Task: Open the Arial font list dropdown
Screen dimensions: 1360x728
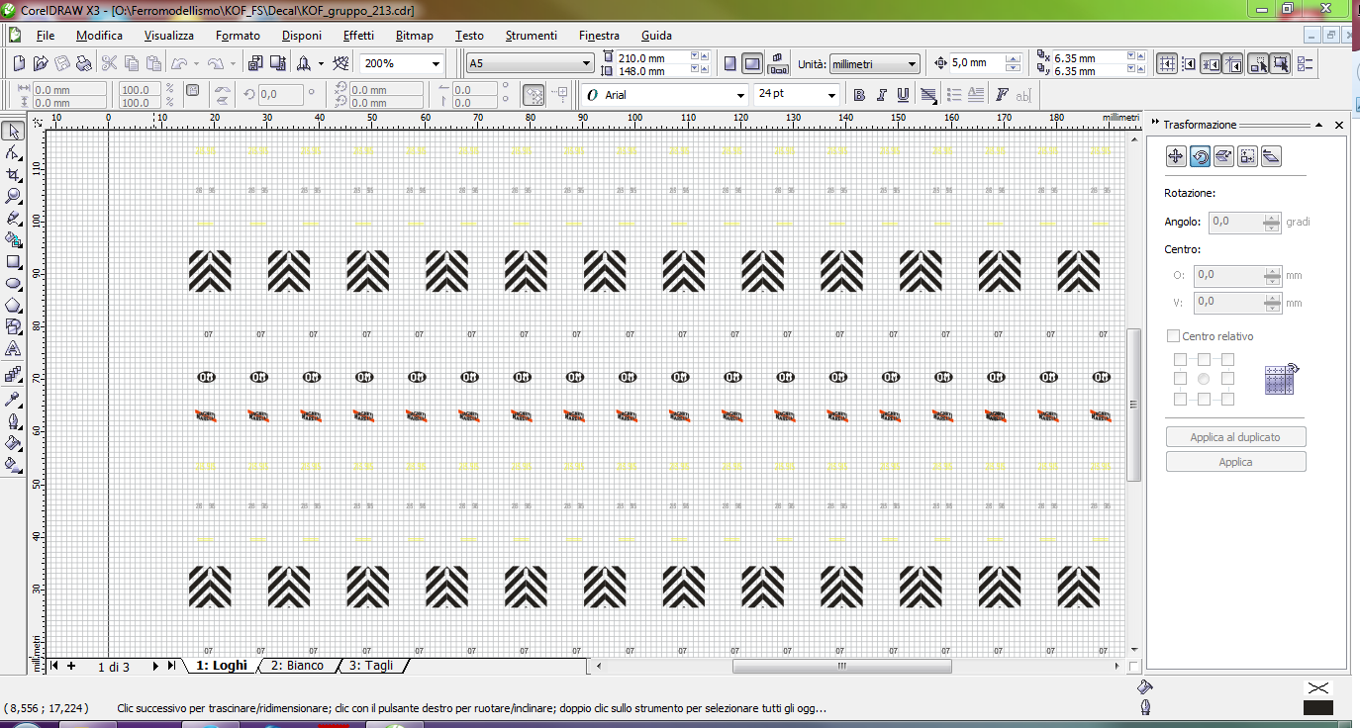Action: click(740, 95)
